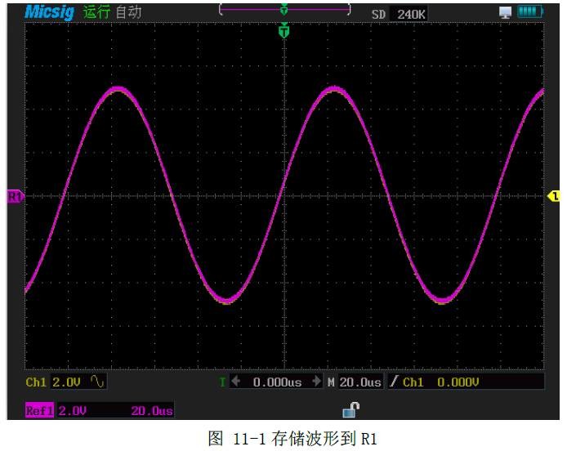Switch the trigger mode 自动 label
Viewport: 567px width, 451px height.
pyautogui.click(x=127, y=12)
